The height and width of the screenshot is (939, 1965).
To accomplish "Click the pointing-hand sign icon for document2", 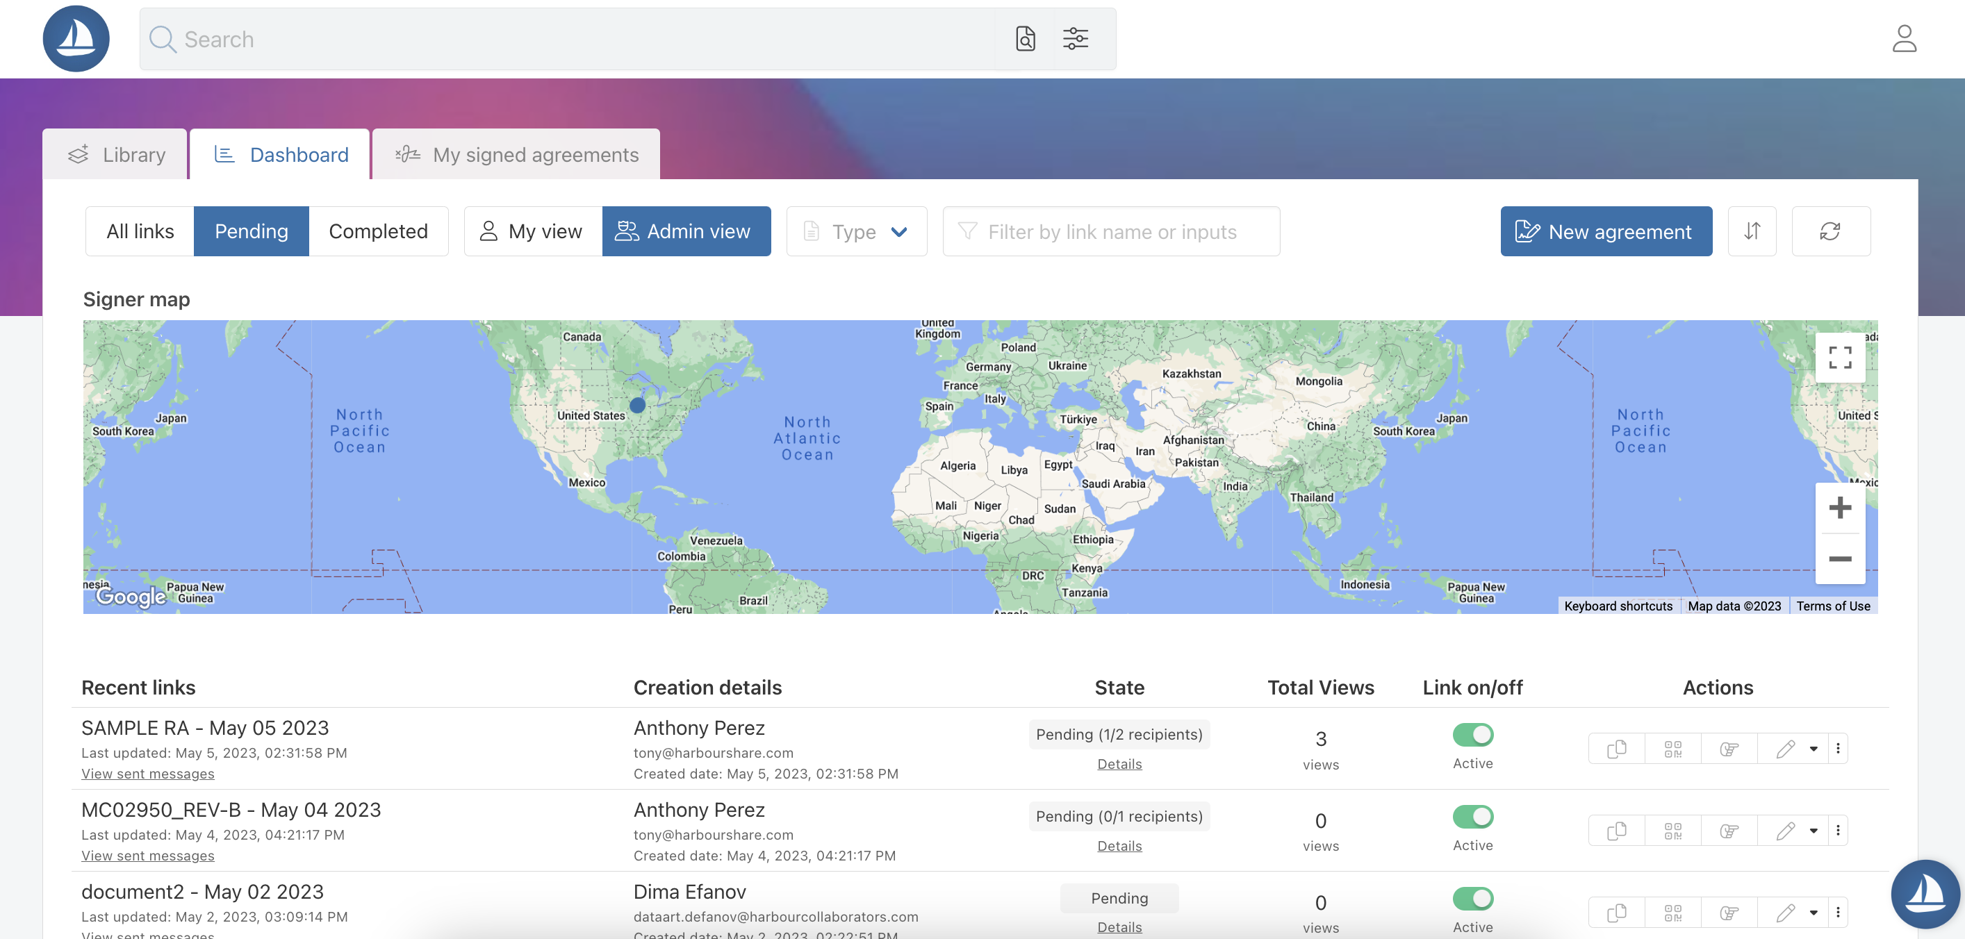I will click(x=1729, y=911).
